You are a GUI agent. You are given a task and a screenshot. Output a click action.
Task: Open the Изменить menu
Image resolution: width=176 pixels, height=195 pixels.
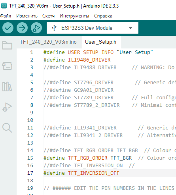(x=27, y=16)
